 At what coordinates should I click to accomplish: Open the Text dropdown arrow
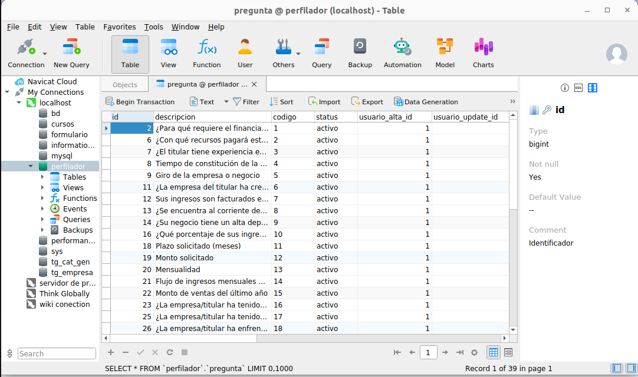[x=226, y=102]
